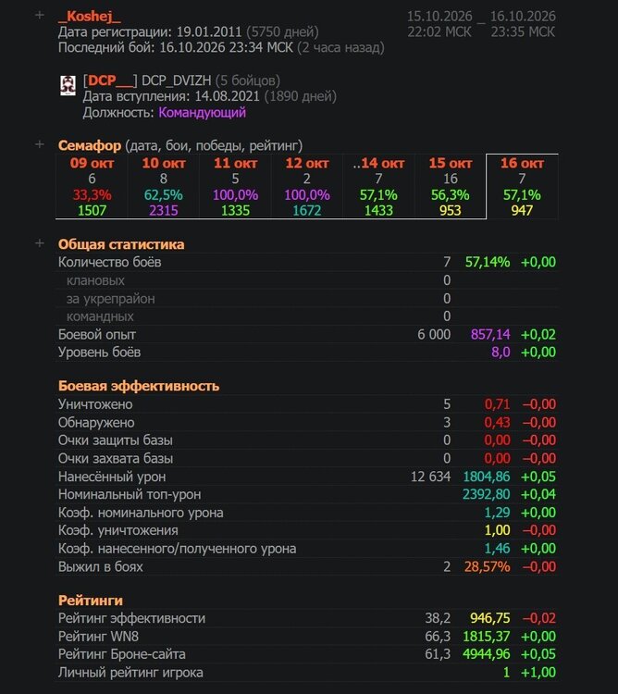
Task: Select the 16 окт semaphore cell
Action: click(x=522, y=186)
